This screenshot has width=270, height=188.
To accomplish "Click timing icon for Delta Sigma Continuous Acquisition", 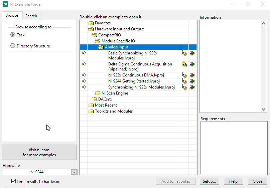I will (x=184, y=64).
